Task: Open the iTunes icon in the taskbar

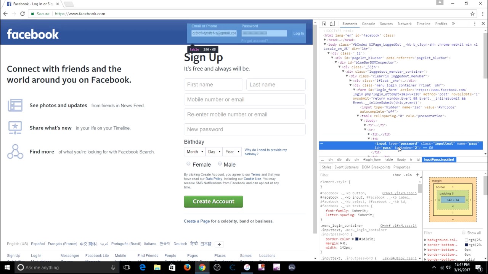Action: pyautogui.click(x=247, y=268)
